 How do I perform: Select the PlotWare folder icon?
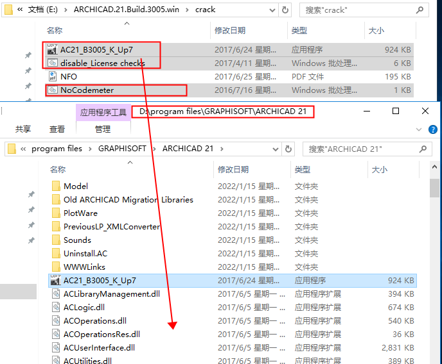(x=55, y=213)
